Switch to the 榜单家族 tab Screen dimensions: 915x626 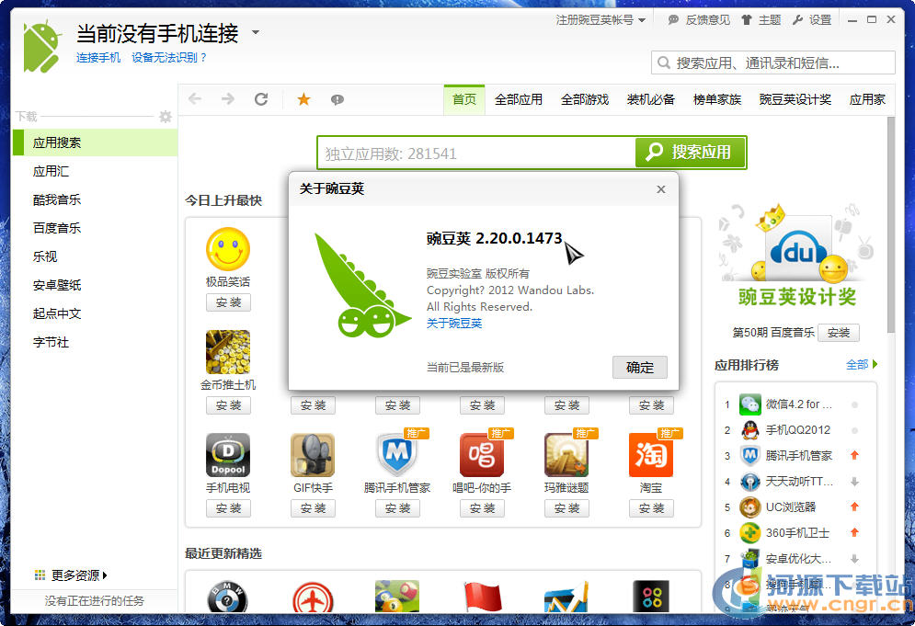click(x=717, y=100)
